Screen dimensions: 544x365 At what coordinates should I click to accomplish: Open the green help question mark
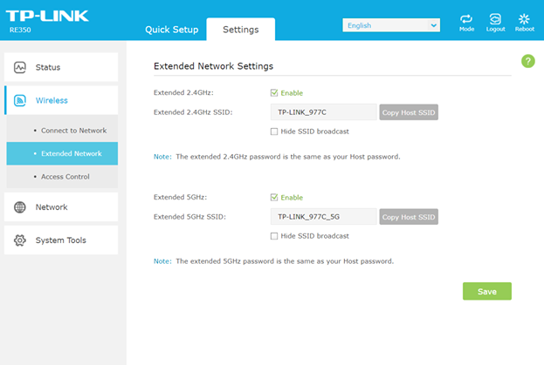(527, 61)
